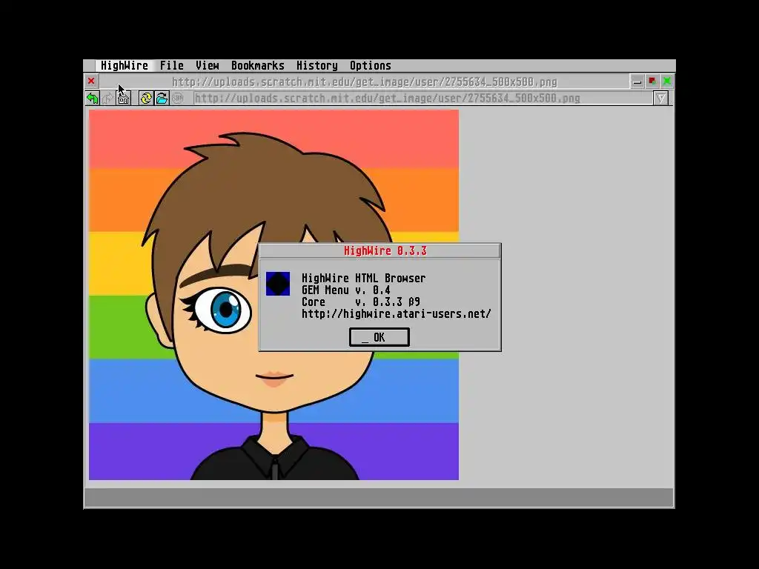Open the File menu

(171, 65)
